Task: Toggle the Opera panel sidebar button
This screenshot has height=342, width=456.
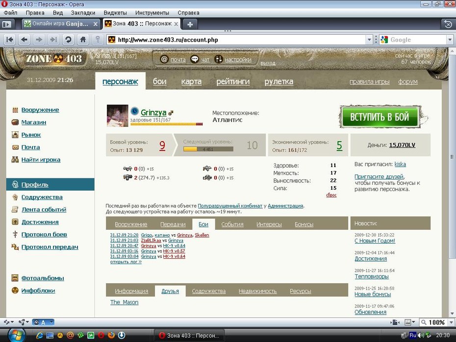Action: point(7,24)
